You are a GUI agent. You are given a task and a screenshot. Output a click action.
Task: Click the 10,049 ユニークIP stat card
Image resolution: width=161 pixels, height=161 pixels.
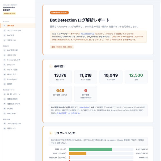[x=111, y=77]
